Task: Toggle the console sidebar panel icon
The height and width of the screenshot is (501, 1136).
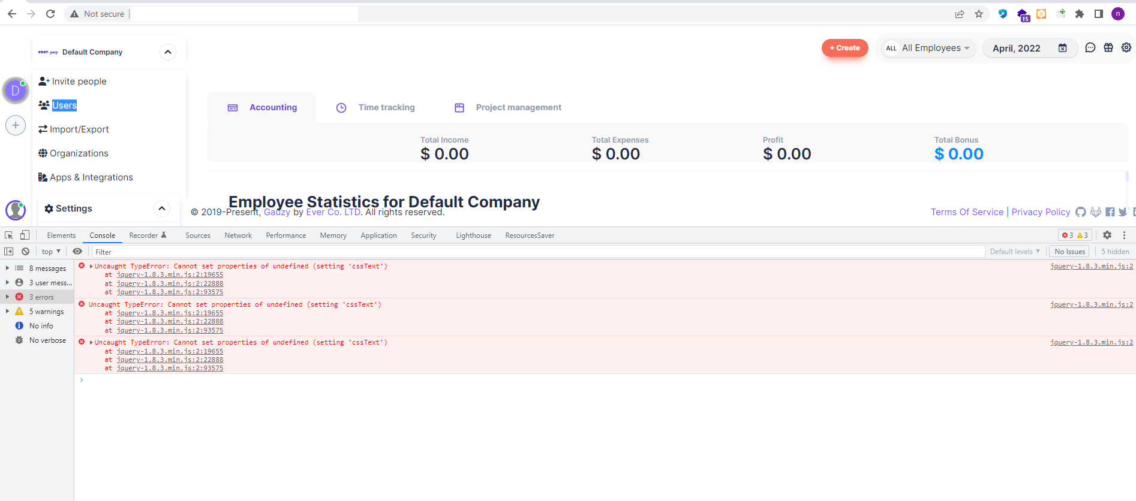Action: [x=9, y=252]
